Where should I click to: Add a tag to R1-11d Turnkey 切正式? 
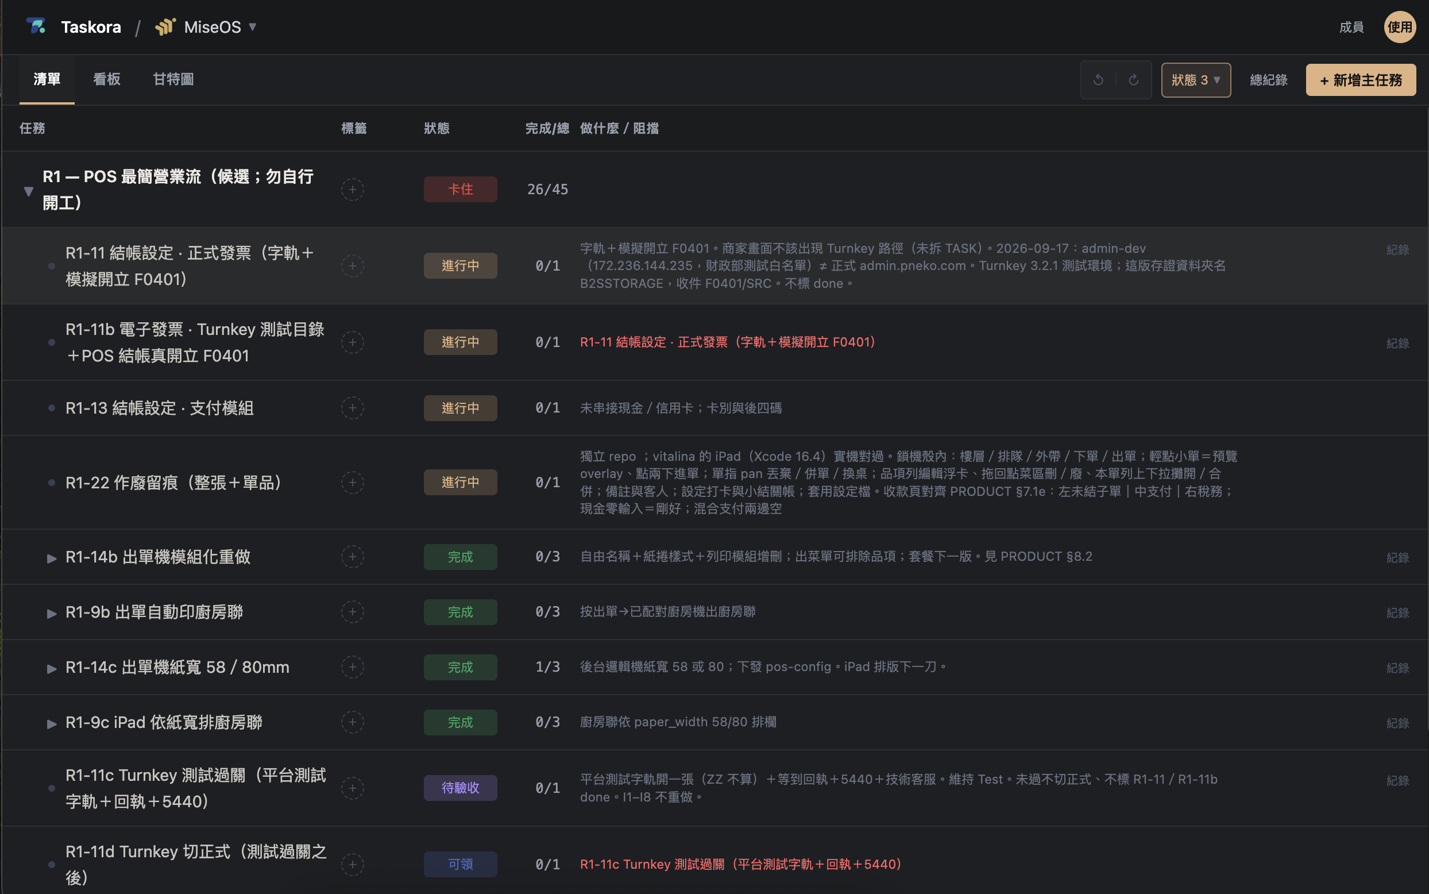[352, 864]
